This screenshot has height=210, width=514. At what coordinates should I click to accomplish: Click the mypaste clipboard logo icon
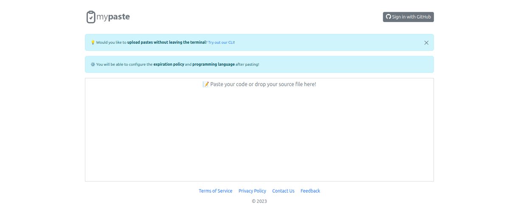91,17
